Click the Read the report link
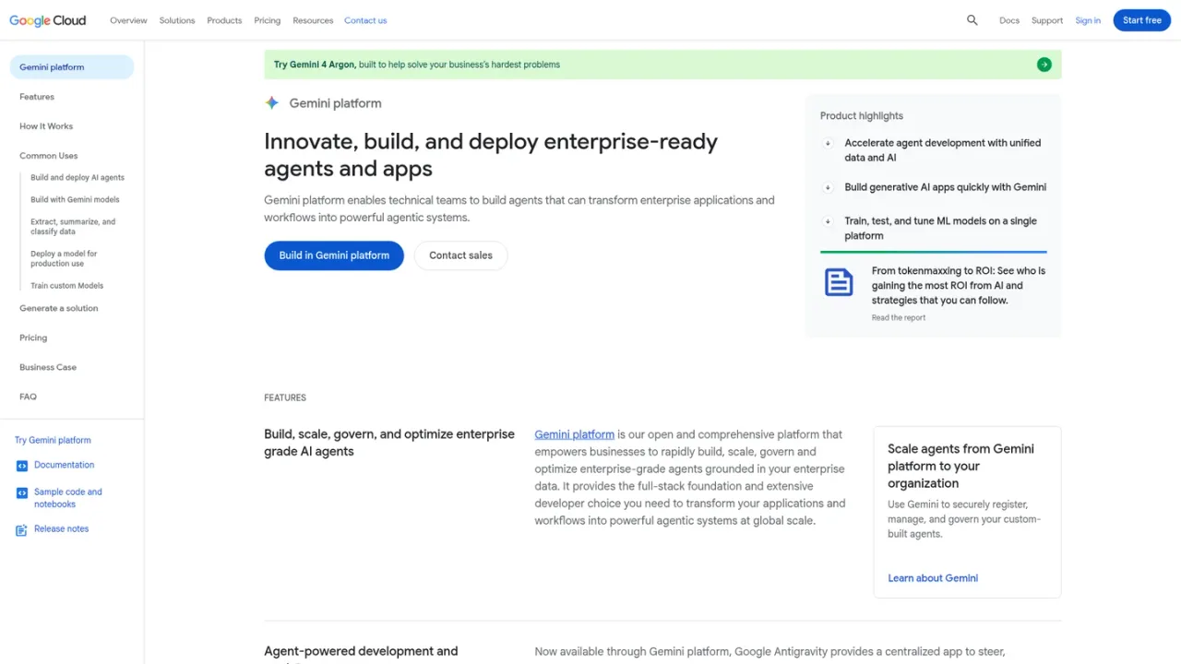Screen dimensions: 1181x664 pyautogui.click(x=899, y=318)
